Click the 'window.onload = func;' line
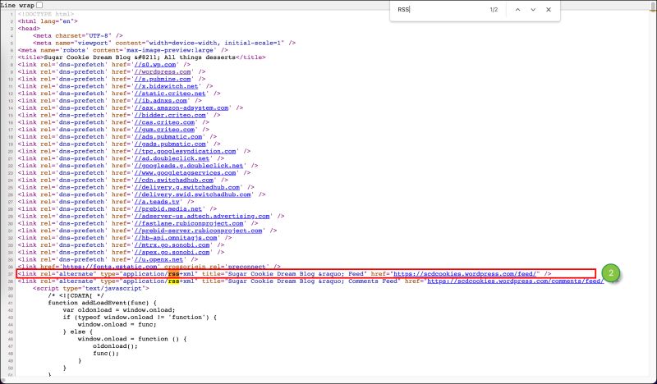 117,325
